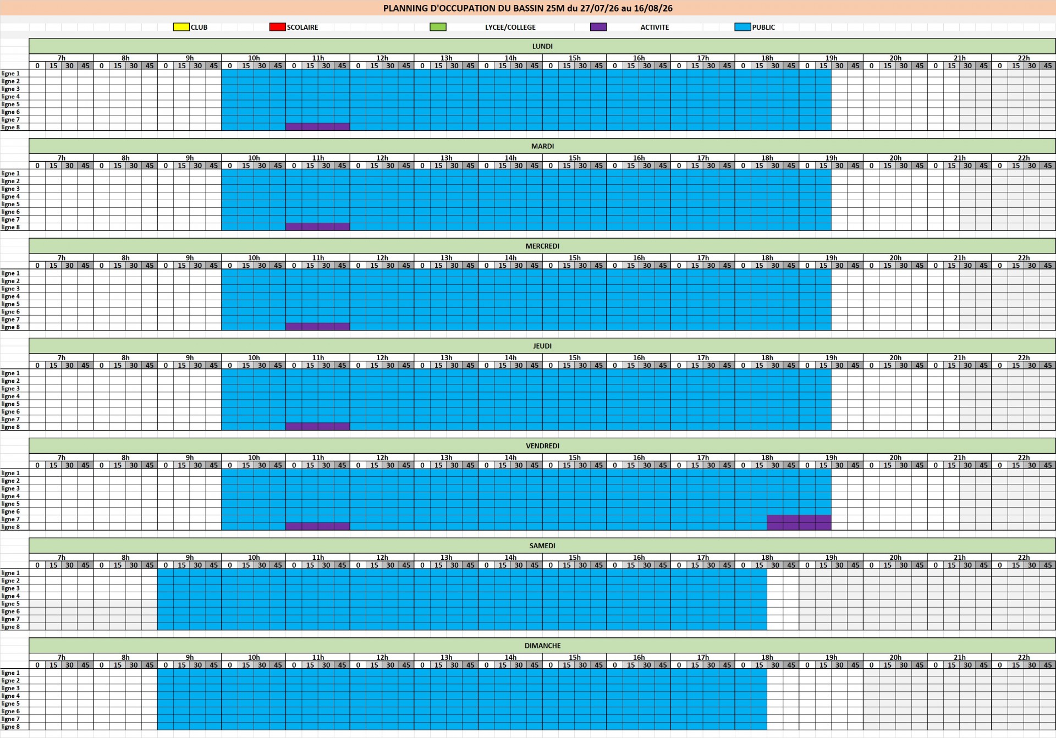Viewport: 1056px width, 738px height.
Task: Select the '7h' hour header under LUNDI
Action: 62,58
